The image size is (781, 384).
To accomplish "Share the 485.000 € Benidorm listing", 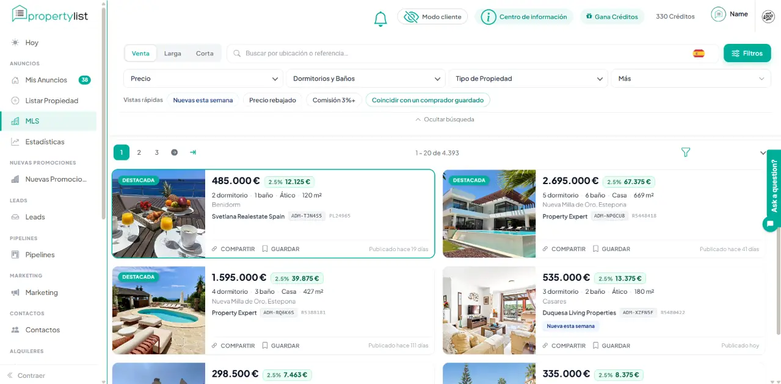I will (x=233, y=249).
